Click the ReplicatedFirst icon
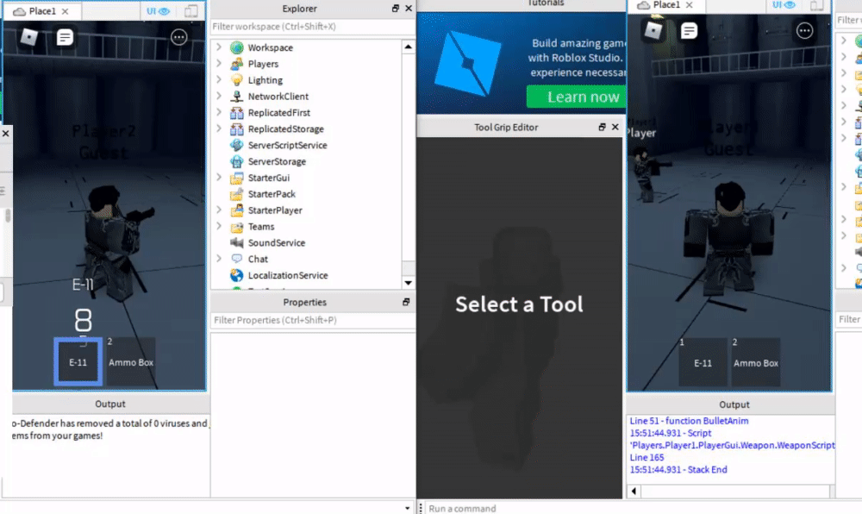Image resolution: width=862 pixels, height=514 pixels. coord(237,113)
